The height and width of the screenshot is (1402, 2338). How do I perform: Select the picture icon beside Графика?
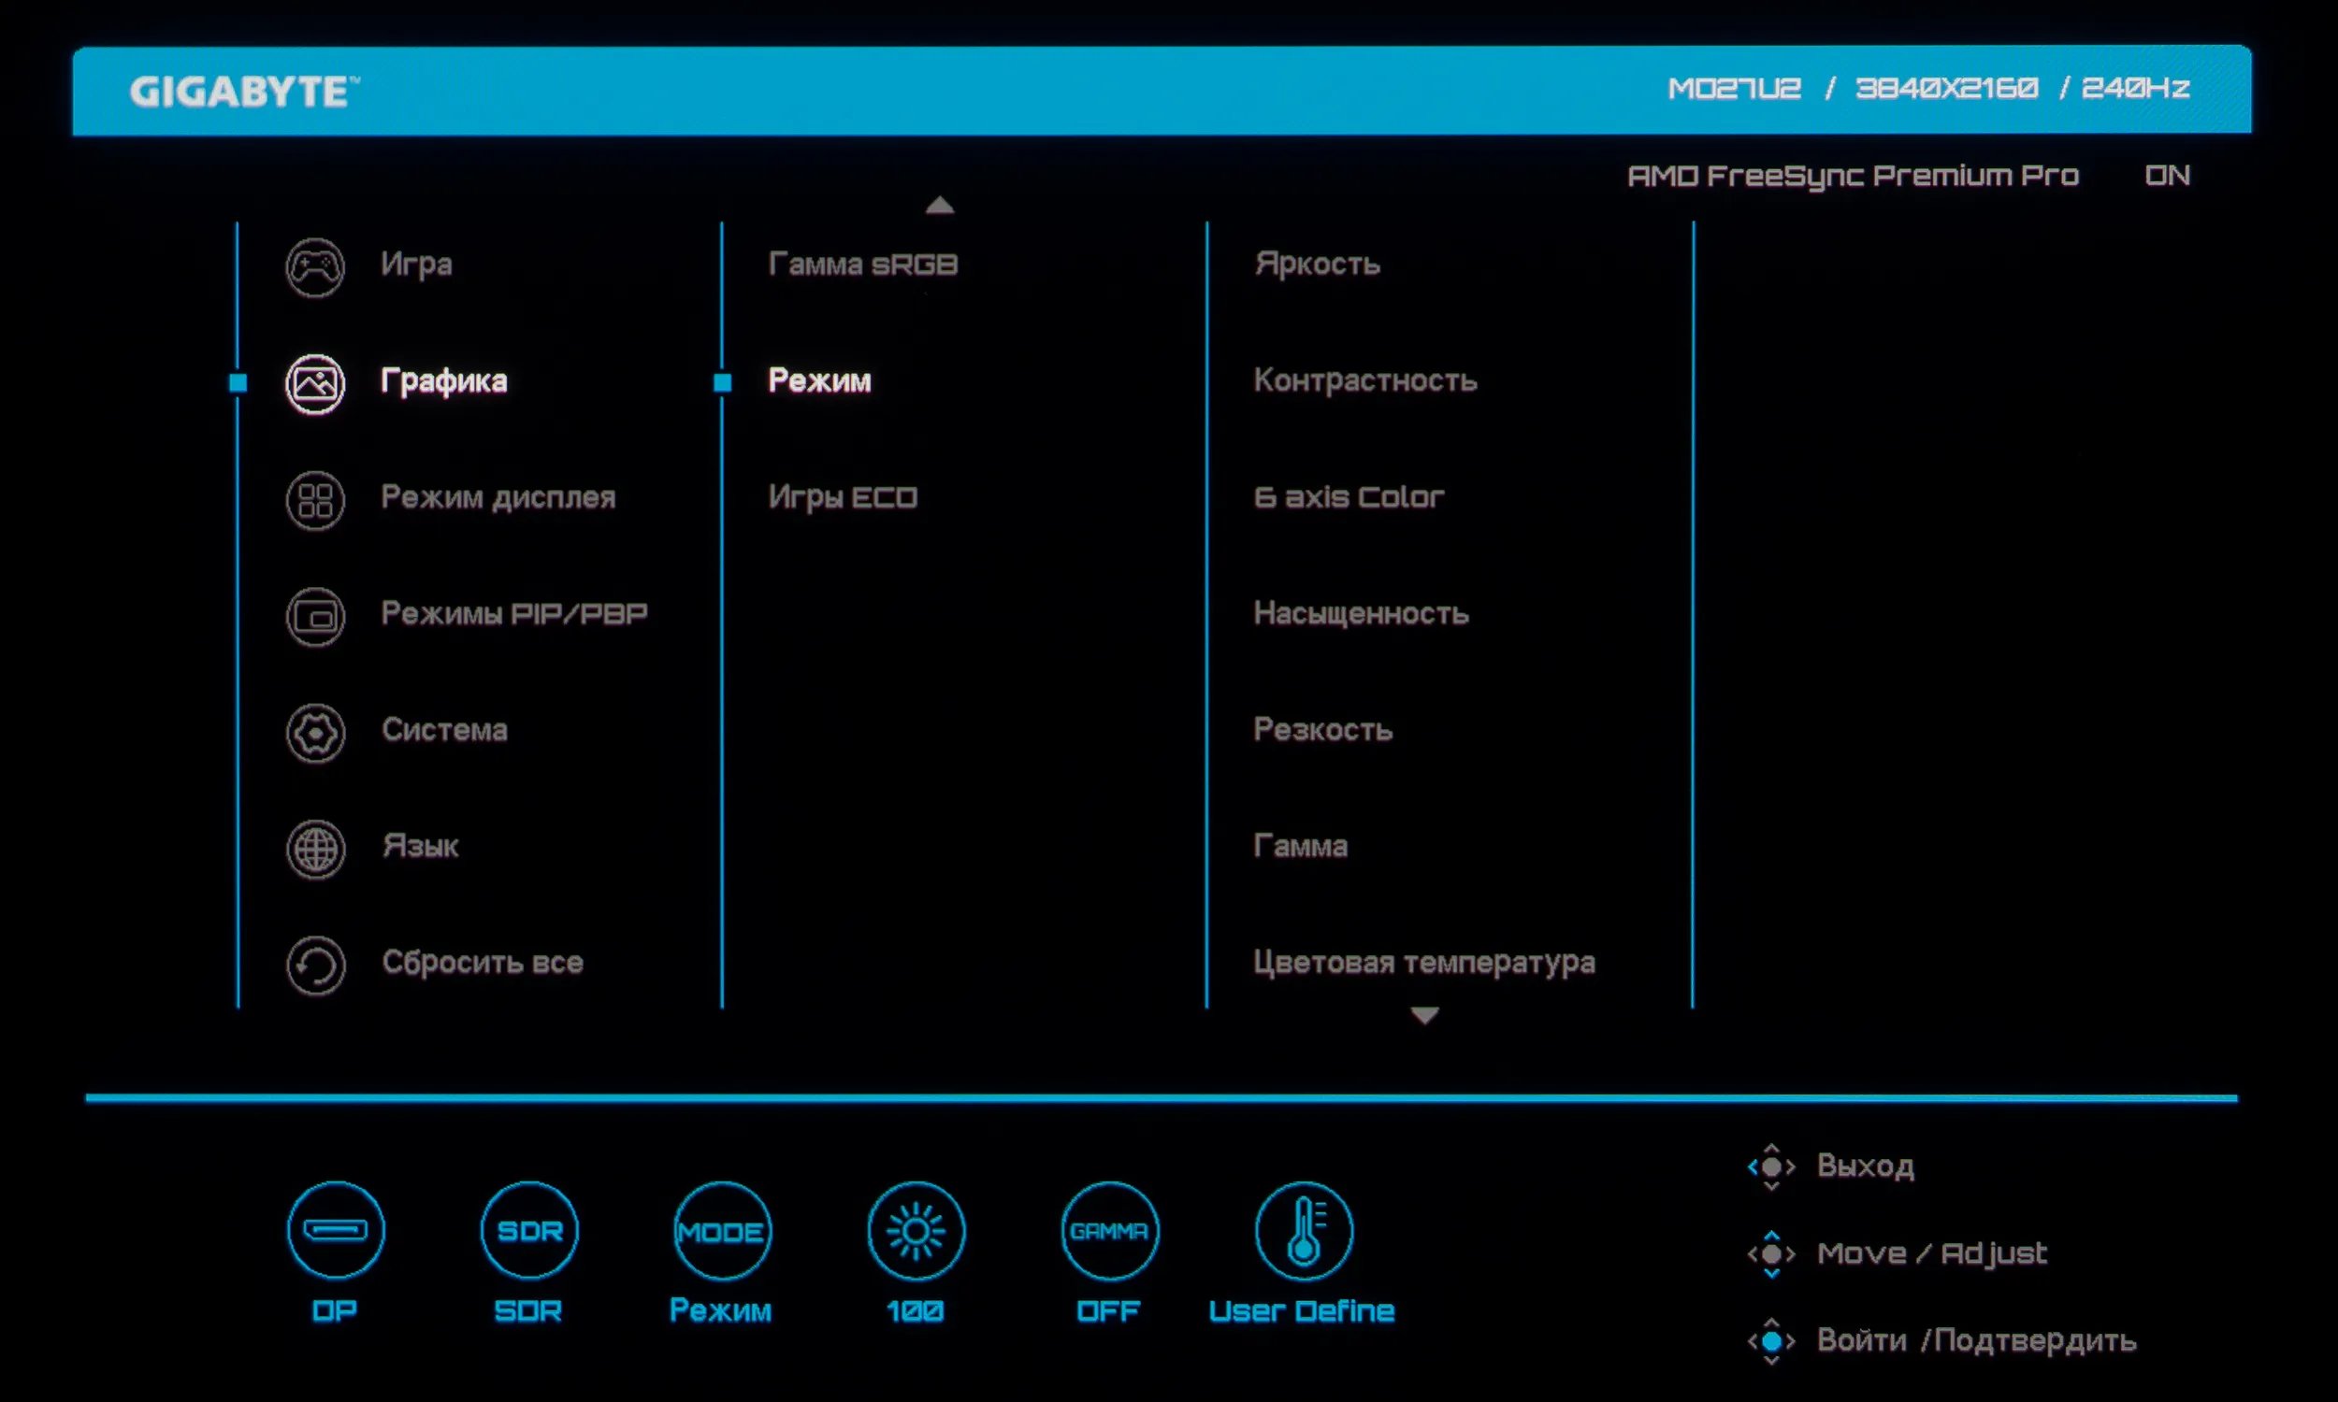pos(314,383)
